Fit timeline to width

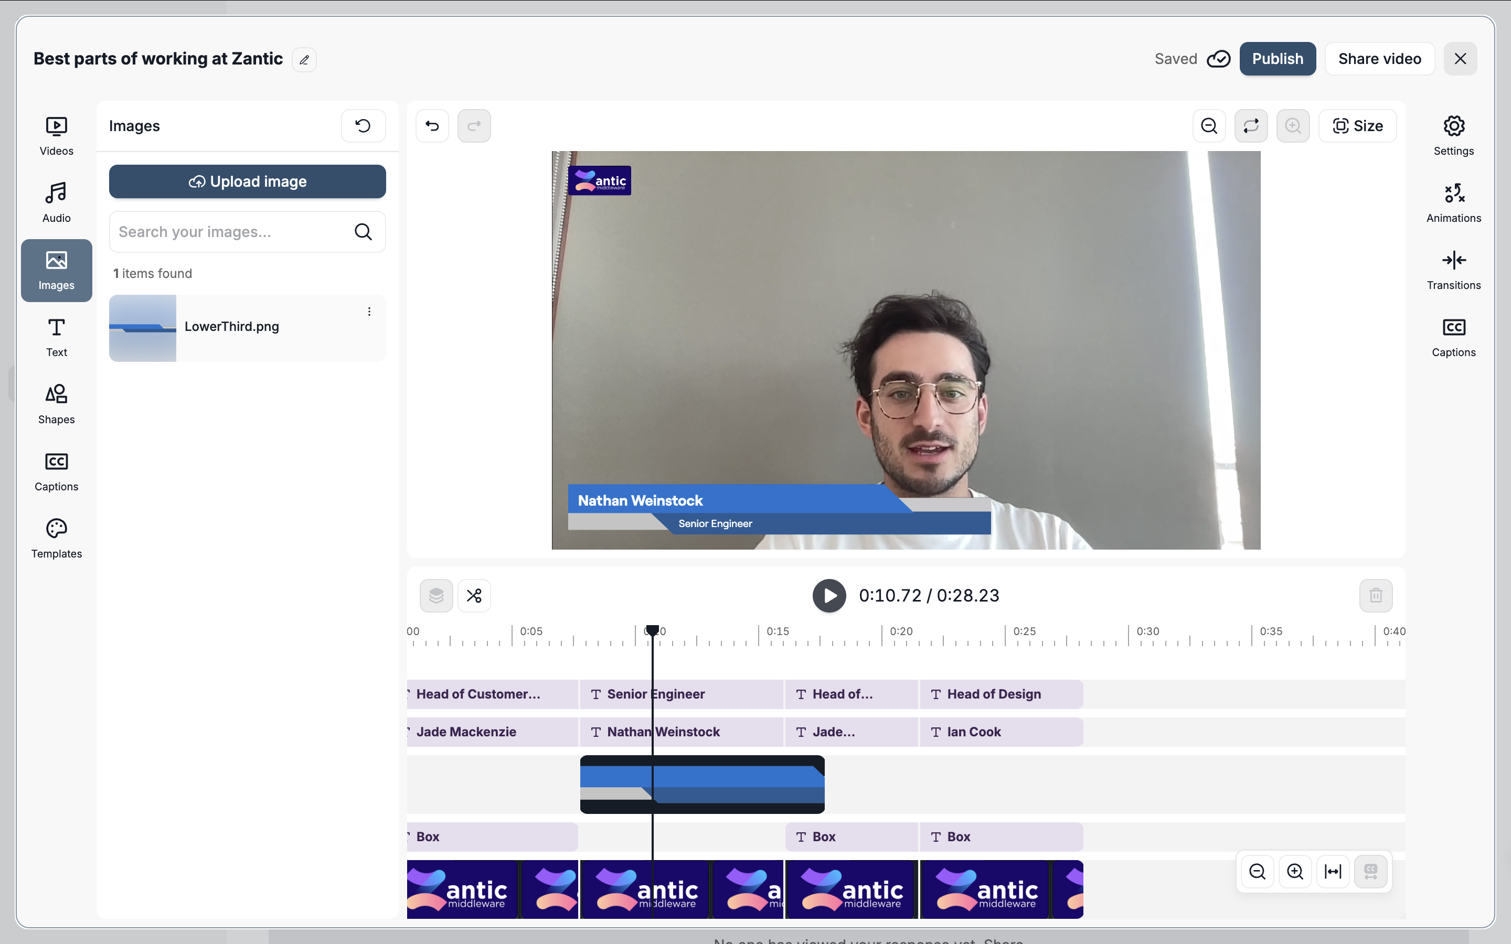coord(1333,872)
